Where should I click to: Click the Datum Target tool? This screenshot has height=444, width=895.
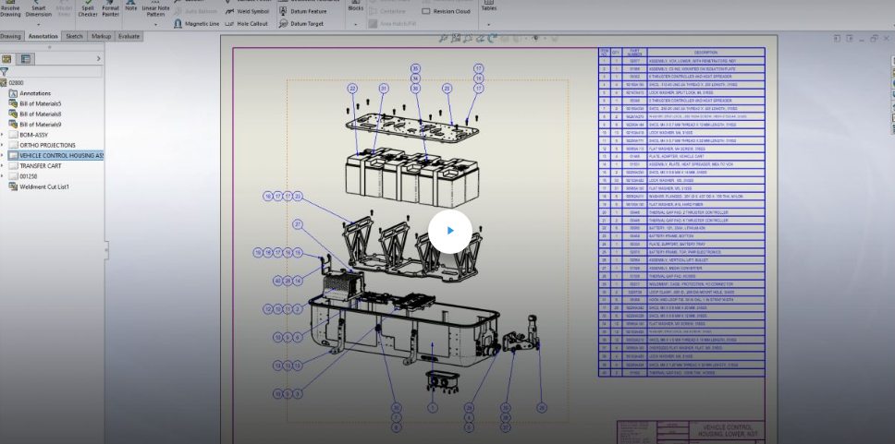[300, 24]
